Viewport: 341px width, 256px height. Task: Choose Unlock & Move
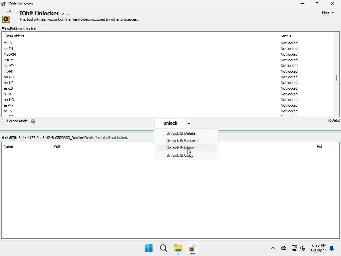186,148
